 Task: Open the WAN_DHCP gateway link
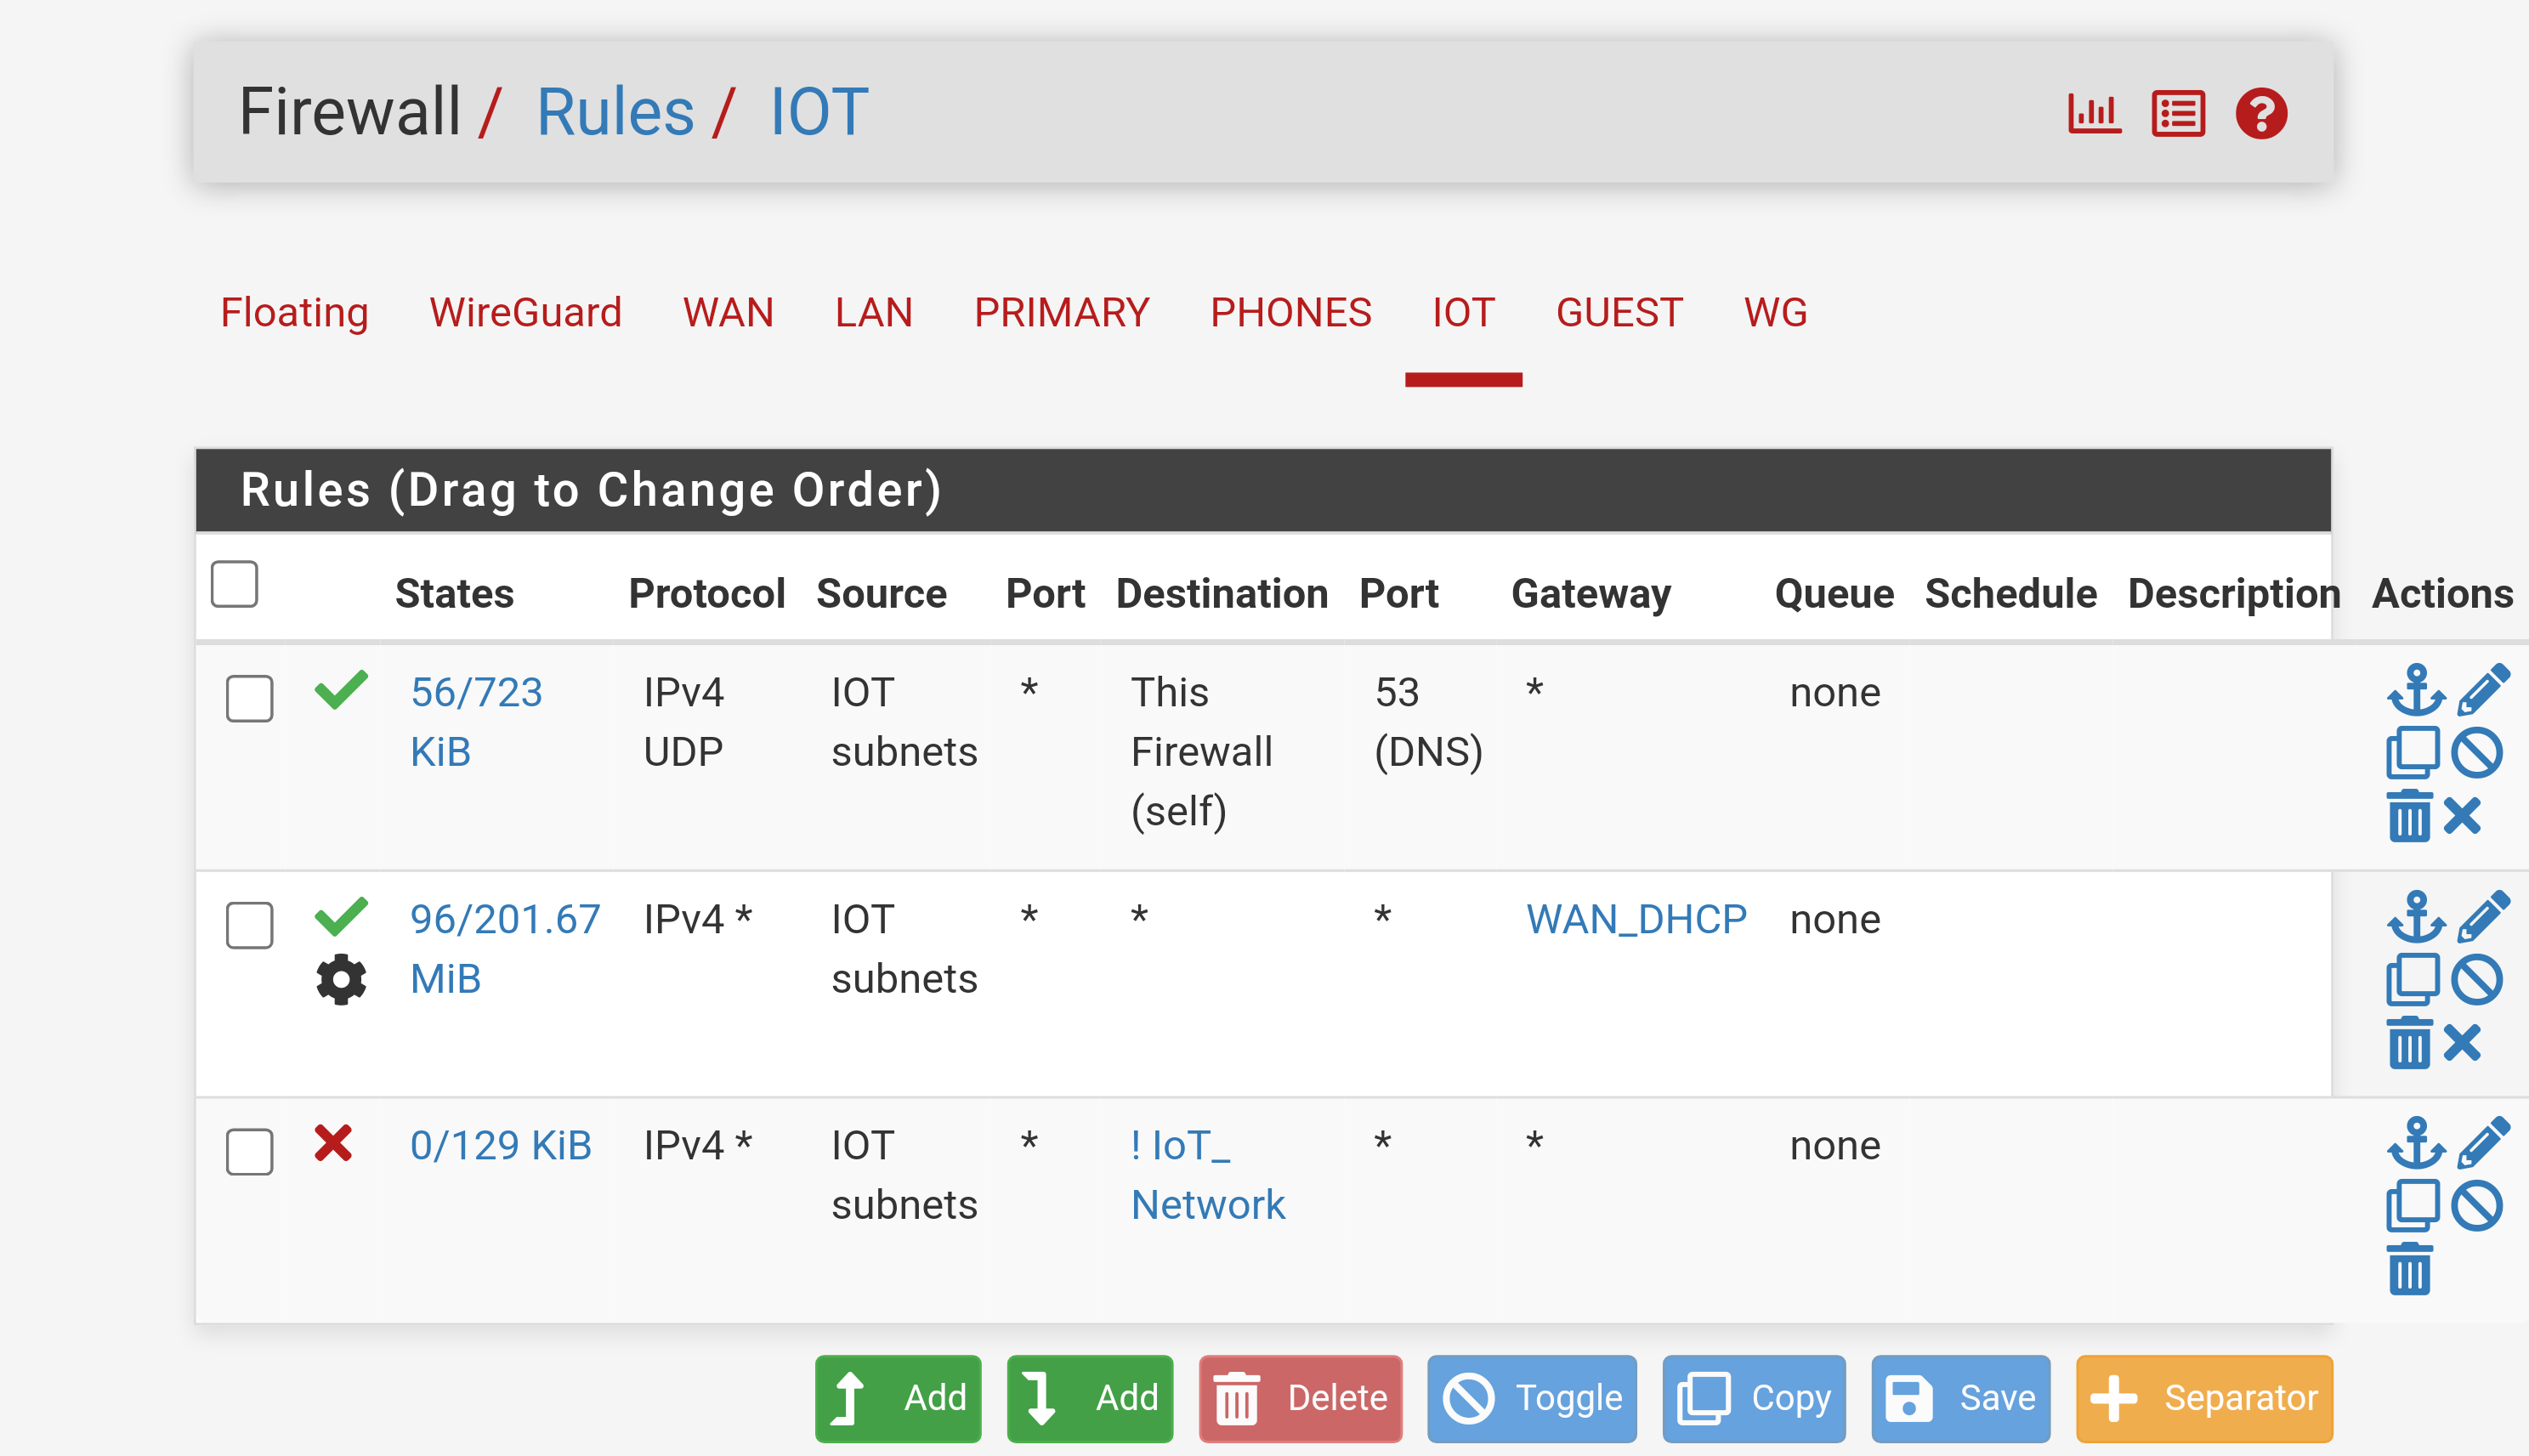click(x=1636, y=919)
